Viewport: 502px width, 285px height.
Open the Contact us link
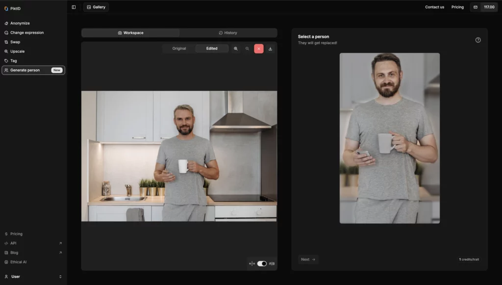point(434,7)
